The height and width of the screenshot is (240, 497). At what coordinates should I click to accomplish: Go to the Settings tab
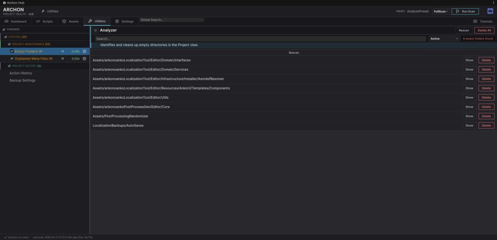[x=124, y=21]
